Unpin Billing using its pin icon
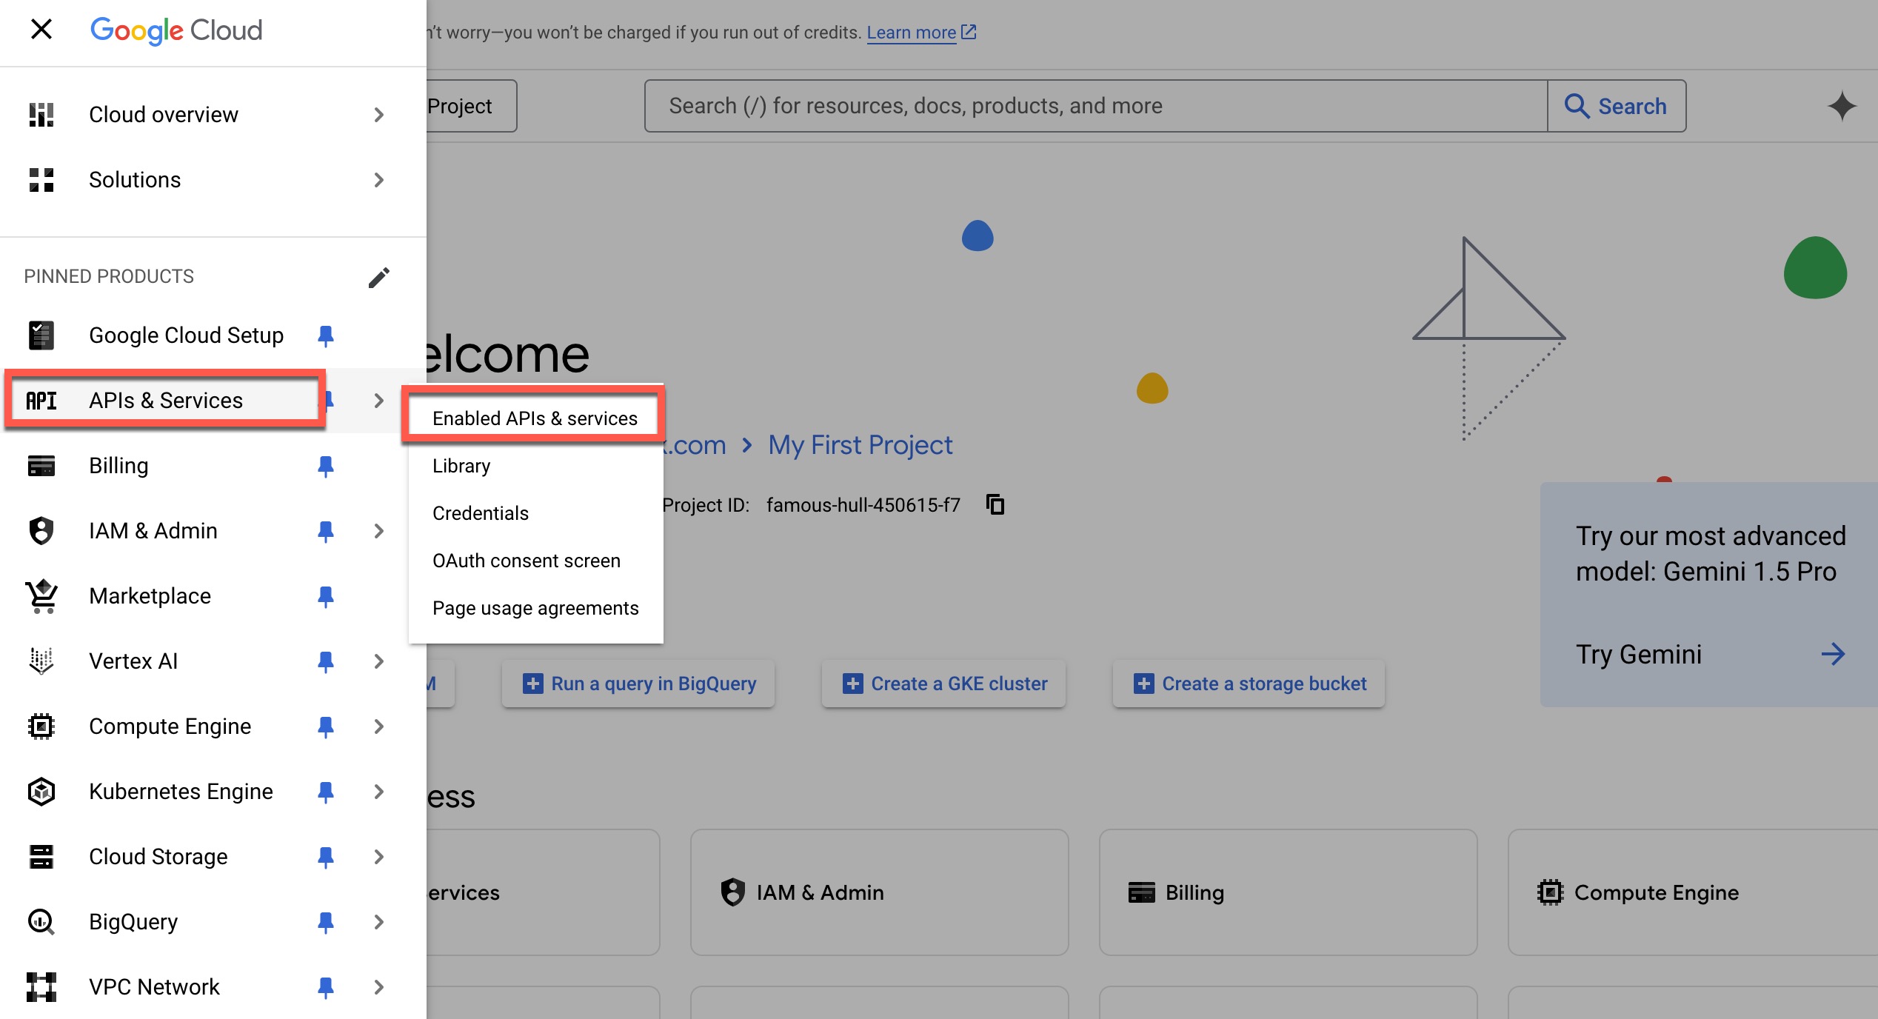This screenshot has width=1878, height=1019. [x=325, y=466]
